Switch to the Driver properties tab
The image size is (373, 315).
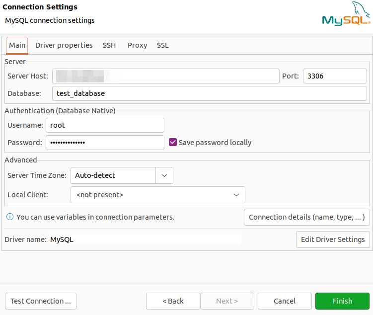(64, 45)
